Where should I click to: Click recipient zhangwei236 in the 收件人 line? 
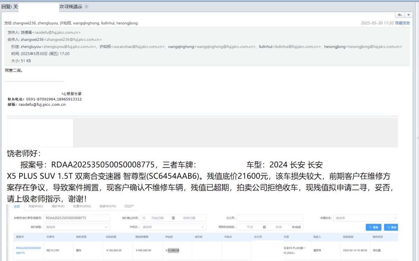(32, 39)
